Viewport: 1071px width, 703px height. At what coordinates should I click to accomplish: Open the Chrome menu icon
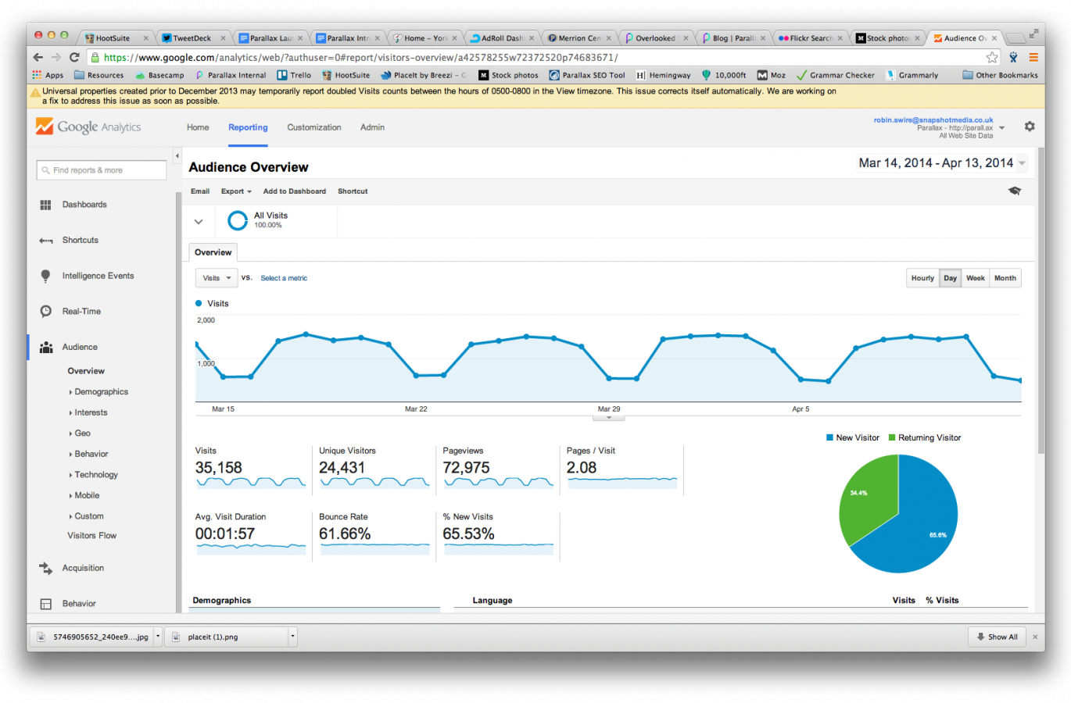(x=1033, y=57)
